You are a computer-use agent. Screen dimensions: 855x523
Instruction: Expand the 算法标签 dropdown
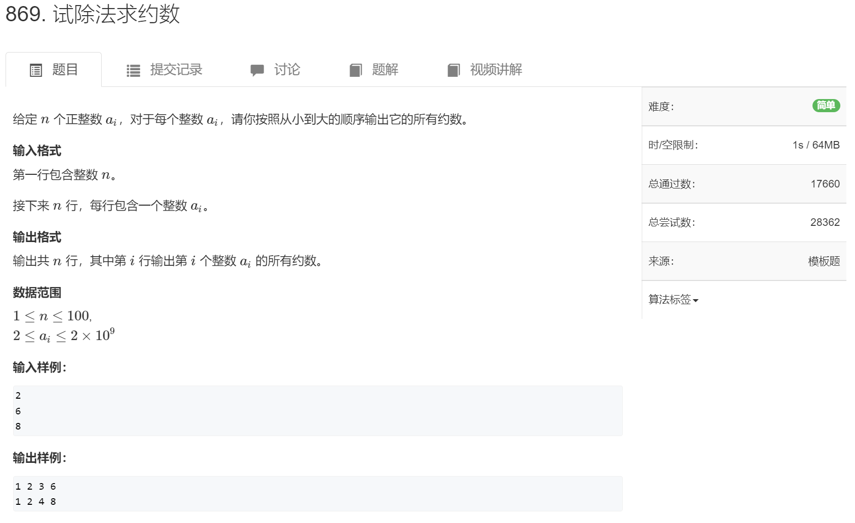673,300
